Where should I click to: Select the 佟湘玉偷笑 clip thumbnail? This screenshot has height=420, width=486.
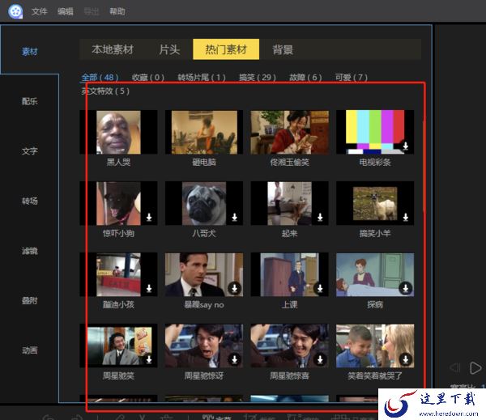pyautogui.click(x=289, y=132)
